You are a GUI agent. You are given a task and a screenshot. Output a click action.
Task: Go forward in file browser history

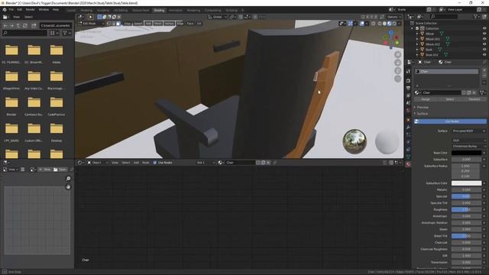[x=12, y=25]
